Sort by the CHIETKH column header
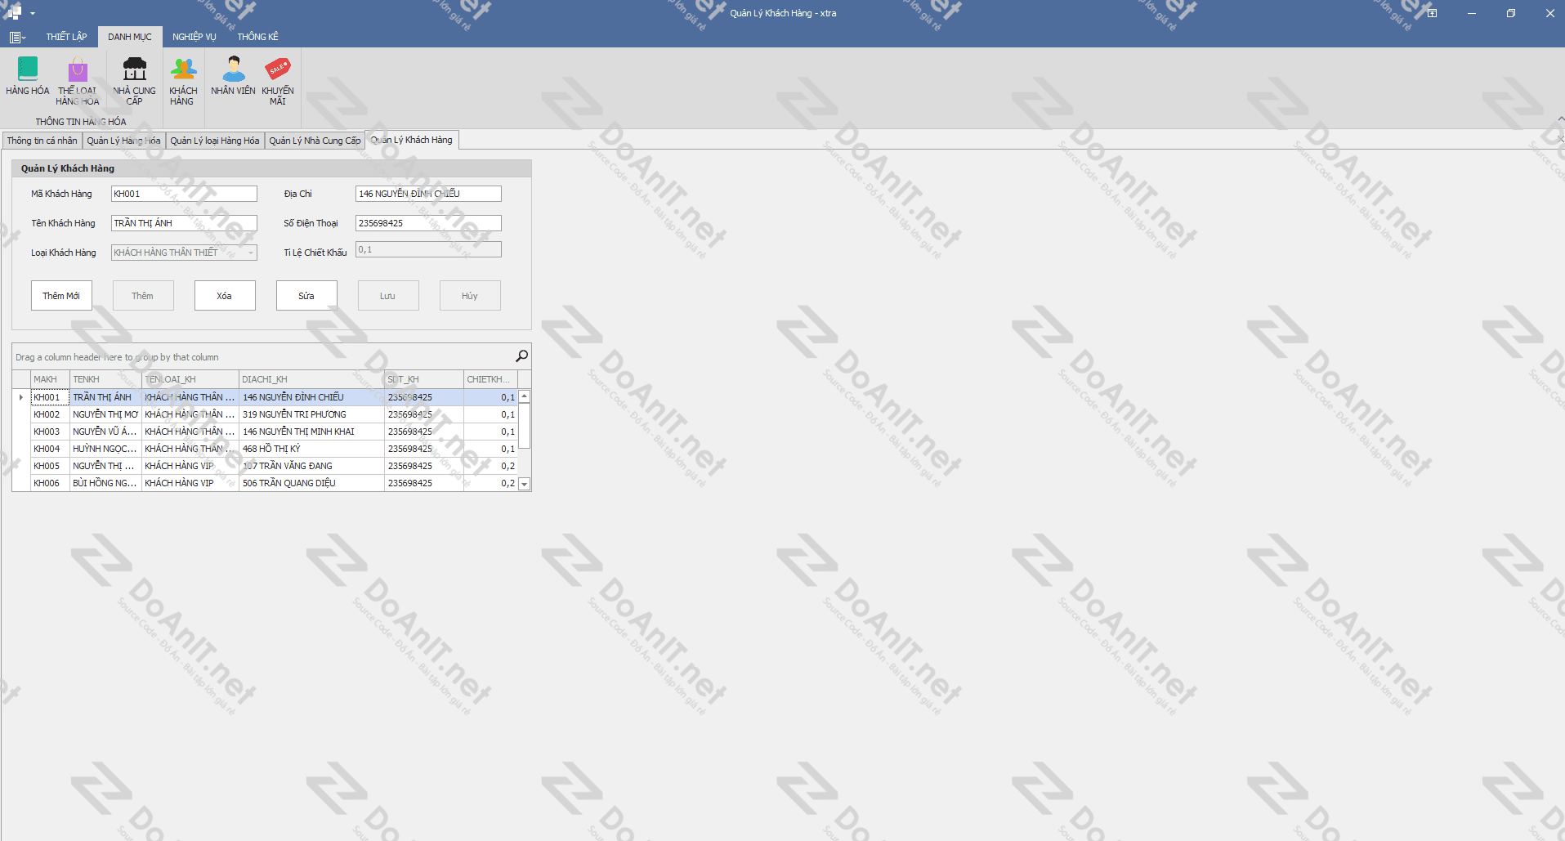This screenshot has height=841, width=1565. click(x=490, y=379)
